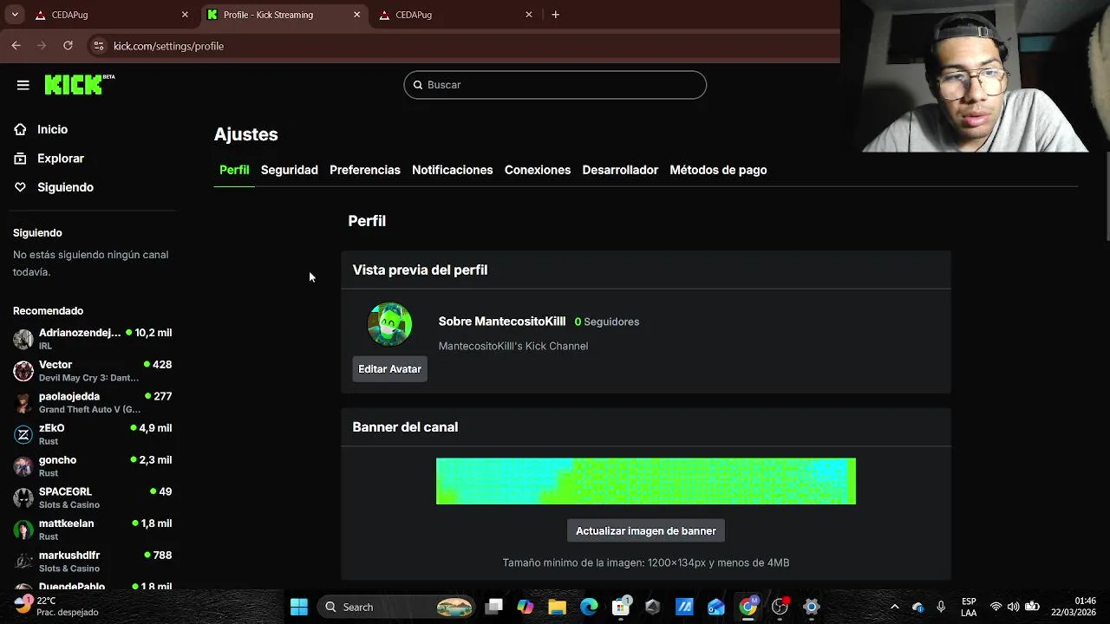Screen dimensions: 1110x624
Task: Open the Desarrollador tab
Action: [620, 170]
